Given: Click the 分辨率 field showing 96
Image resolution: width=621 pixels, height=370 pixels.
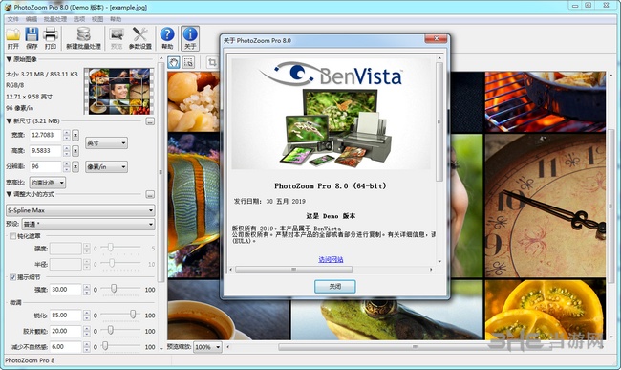Looking at the screenshot, I should 46,166.
